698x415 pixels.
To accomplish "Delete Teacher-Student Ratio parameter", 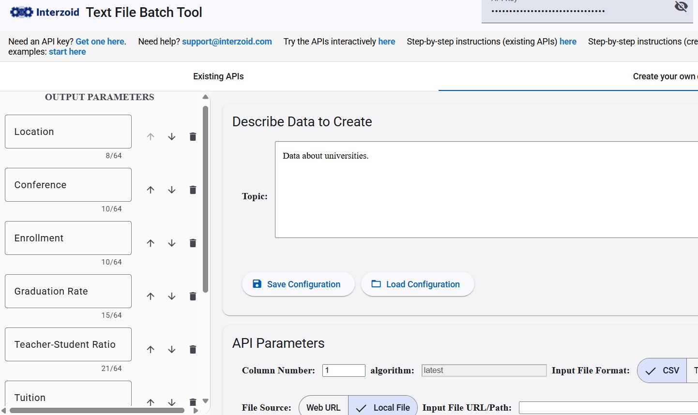I will (x=193, y=350).
